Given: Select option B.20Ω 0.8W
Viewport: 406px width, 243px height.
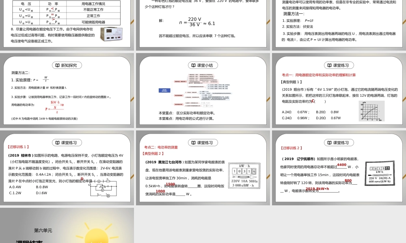Looking at the screenshot, I should pyautogui.click(x=327, y=112).
